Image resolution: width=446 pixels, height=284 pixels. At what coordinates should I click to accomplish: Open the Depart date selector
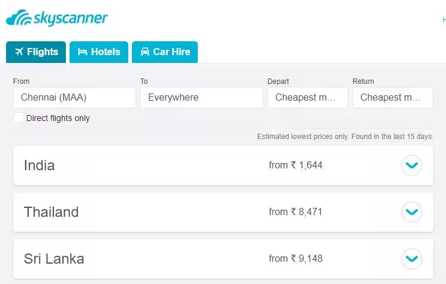pyautogui.click(x=308, y=97)
